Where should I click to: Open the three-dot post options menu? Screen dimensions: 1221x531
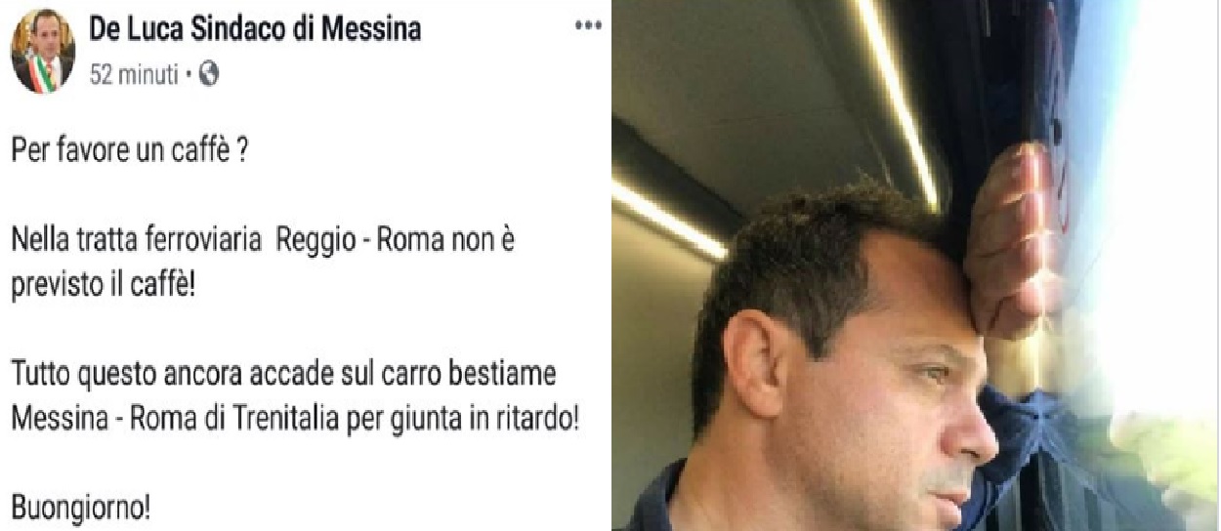tap(586, 28)
